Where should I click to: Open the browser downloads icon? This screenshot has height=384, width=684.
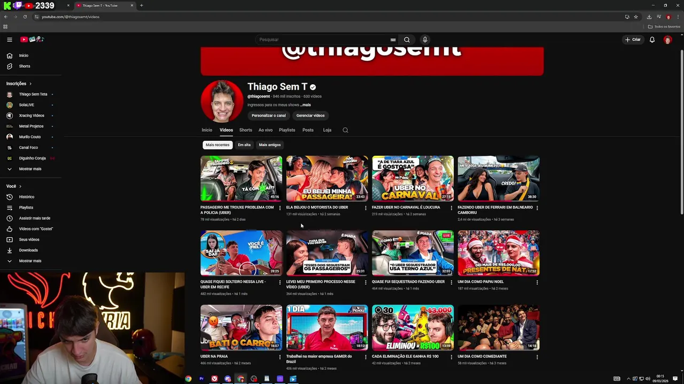point(649,17)
